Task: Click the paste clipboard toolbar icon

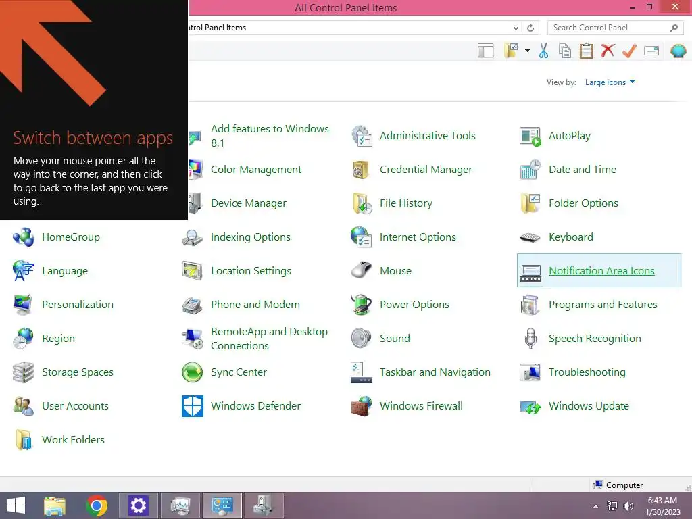Action: point(586,51)
